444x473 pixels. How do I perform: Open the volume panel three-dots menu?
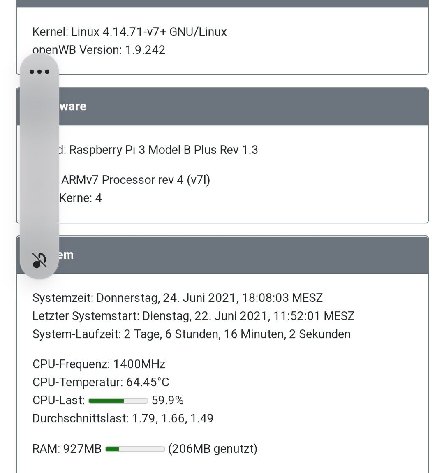[39, 72]
